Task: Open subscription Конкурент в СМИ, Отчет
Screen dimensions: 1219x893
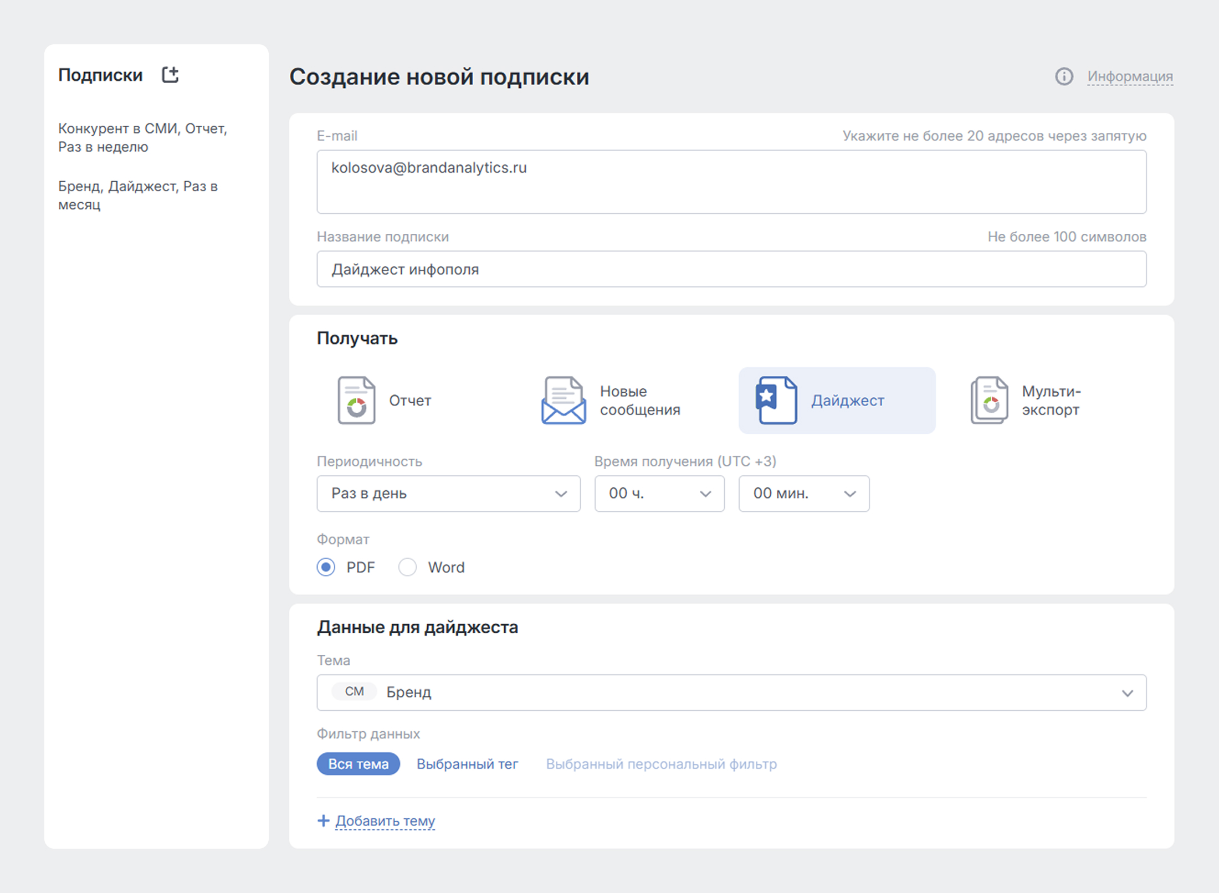Action: 142,137
